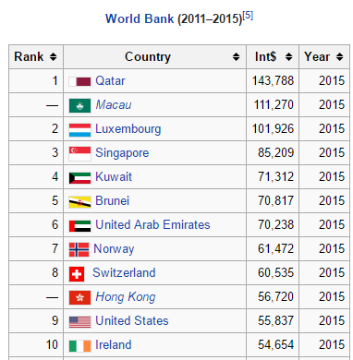Open the World Bank link in heading
The image size is (353, 360).
(x=140, y=18)
